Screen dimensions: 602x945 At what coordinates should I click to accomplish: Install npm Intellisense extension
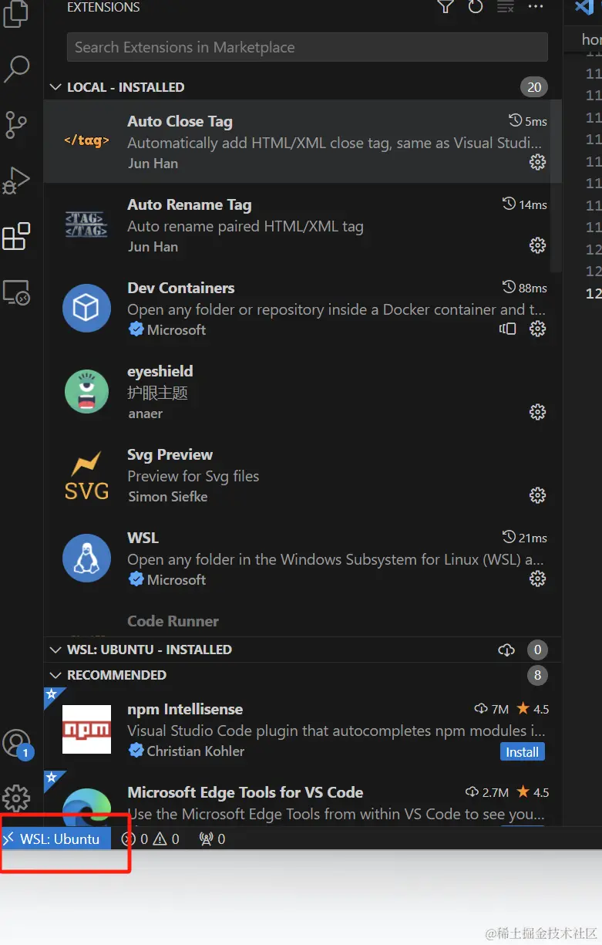pos(523,752)
